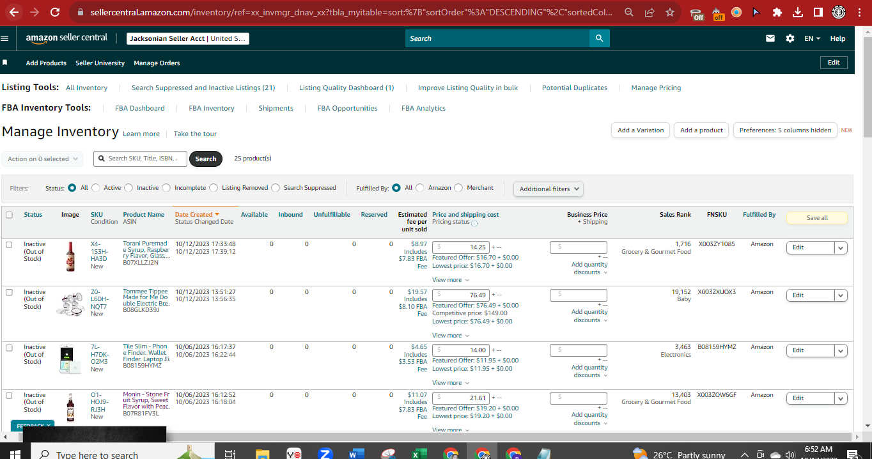Go back using the browser back arrow

[x=13, y=12]
